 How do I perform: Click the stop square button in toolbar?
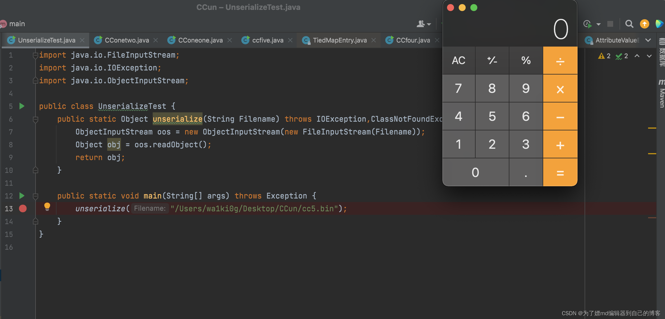tap(610, 24)
